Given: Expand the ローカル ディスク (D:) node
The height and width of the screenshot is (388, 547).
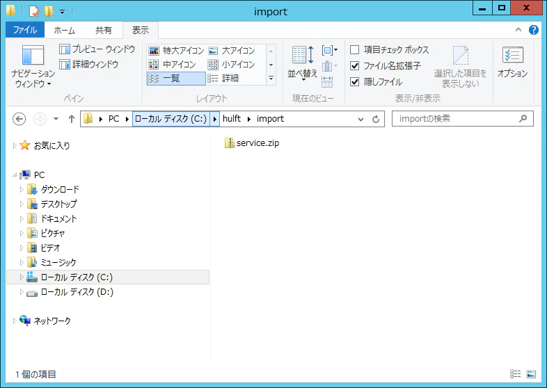Looking at the screenshot, I should (22, 292).
